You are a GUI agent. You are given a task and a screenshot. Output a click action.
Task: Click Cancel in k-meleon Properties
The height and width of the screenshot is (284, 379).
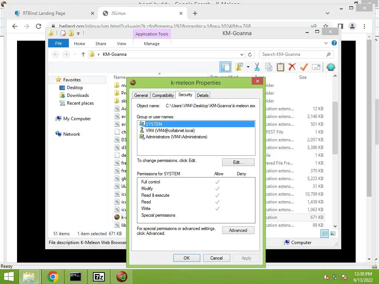point(216,258)
